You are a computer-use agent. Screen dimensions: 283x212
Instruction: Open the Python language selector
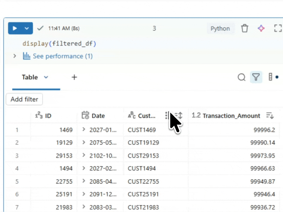[x=220, y=28]
